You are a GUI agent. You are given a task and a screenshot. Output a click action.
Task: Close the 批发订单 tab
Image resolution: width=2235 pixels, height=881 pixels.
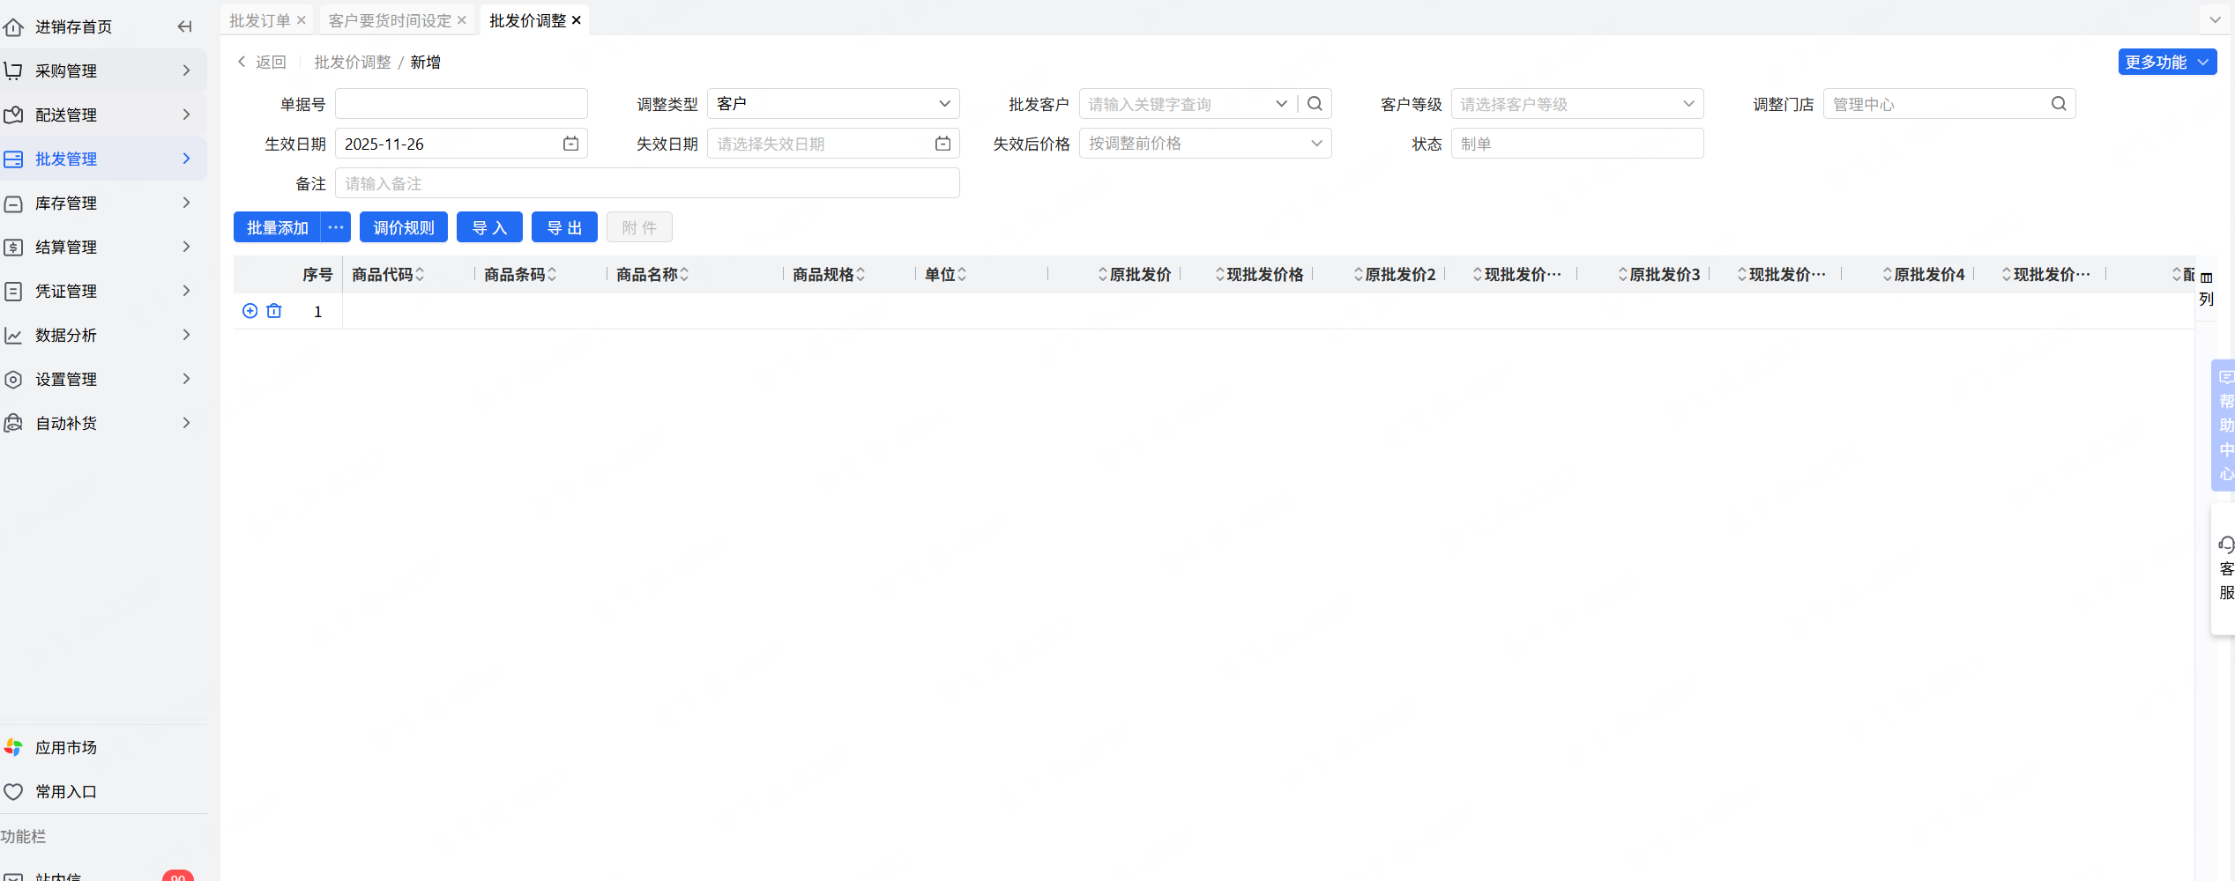click(302, 20)
